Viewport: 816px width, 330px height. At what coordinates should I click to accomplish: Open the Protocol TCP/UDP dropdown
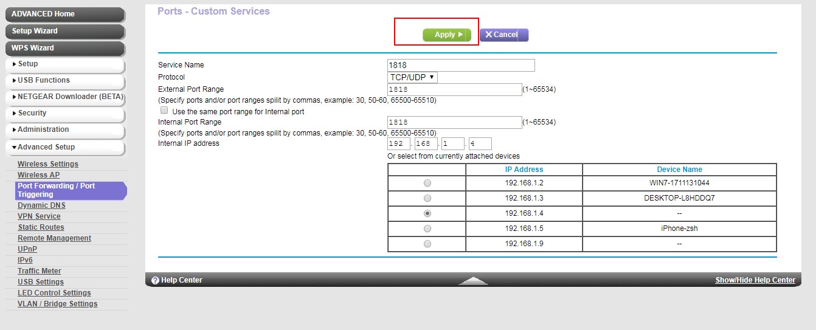point(412,77)
